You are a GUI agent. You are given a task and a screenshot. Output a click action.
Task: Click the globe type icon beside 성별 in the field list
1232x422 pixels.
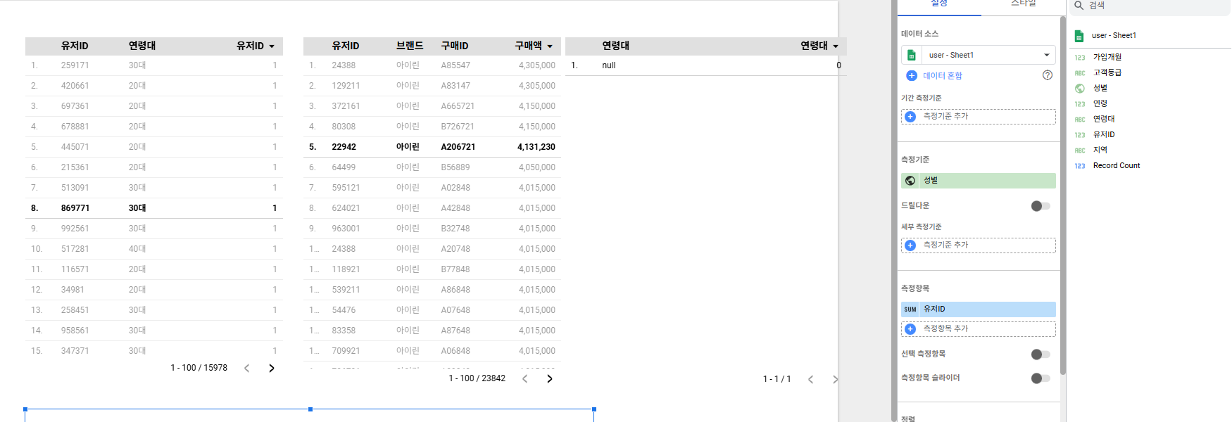1080,89
